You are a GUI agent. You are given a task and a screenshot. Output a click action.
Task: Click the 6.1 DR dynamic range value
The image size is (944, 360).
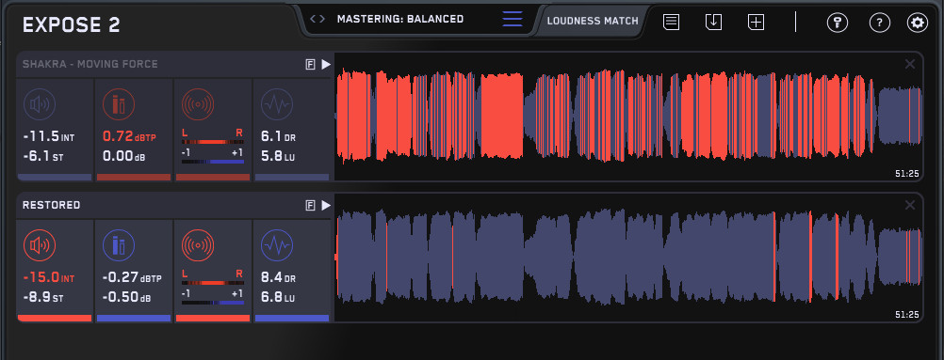[x=278, y=137]
